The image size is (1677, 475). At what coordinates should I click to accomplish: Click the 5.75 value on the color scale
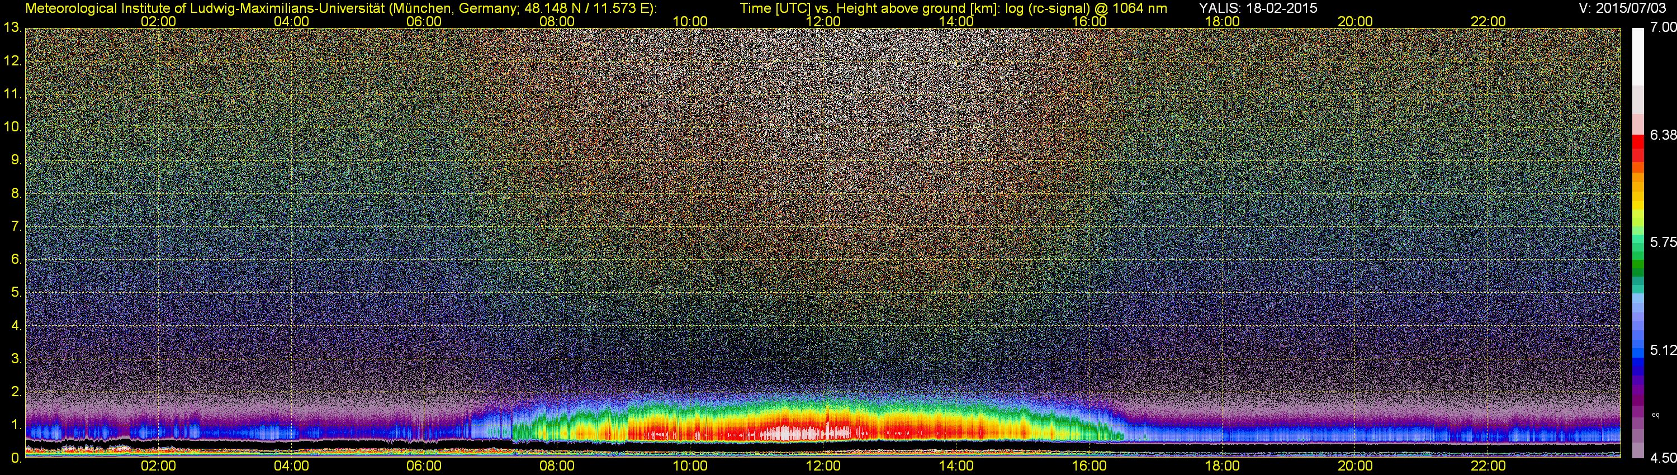click(1662, 242)
